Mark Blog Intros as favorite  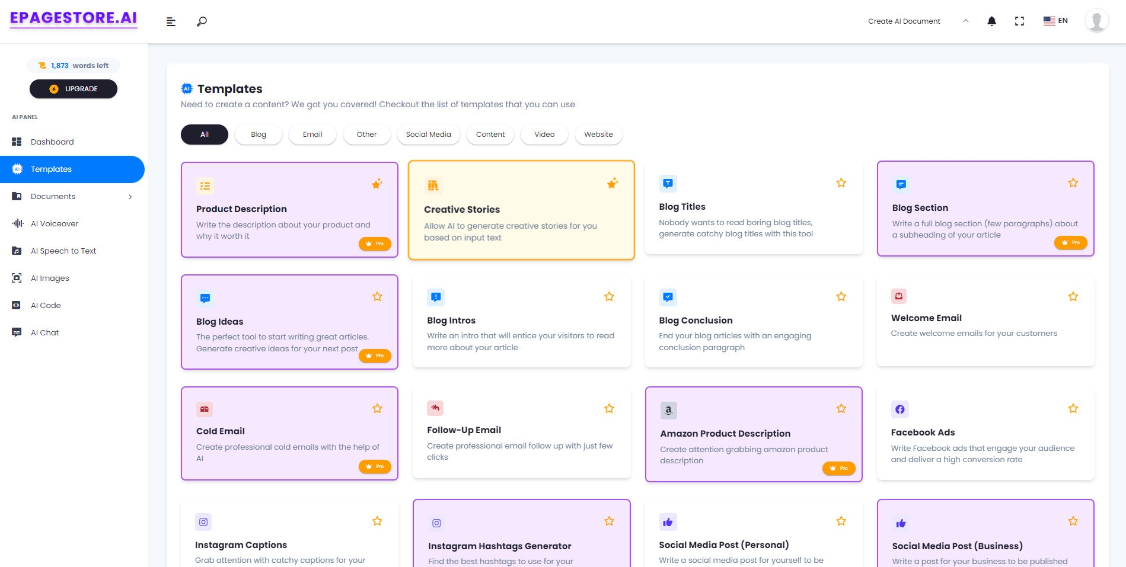click(609, 297)
